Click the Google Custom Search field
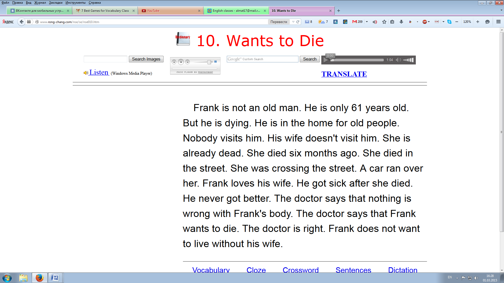This screenshot has height=283, width=504. (262, 59)
